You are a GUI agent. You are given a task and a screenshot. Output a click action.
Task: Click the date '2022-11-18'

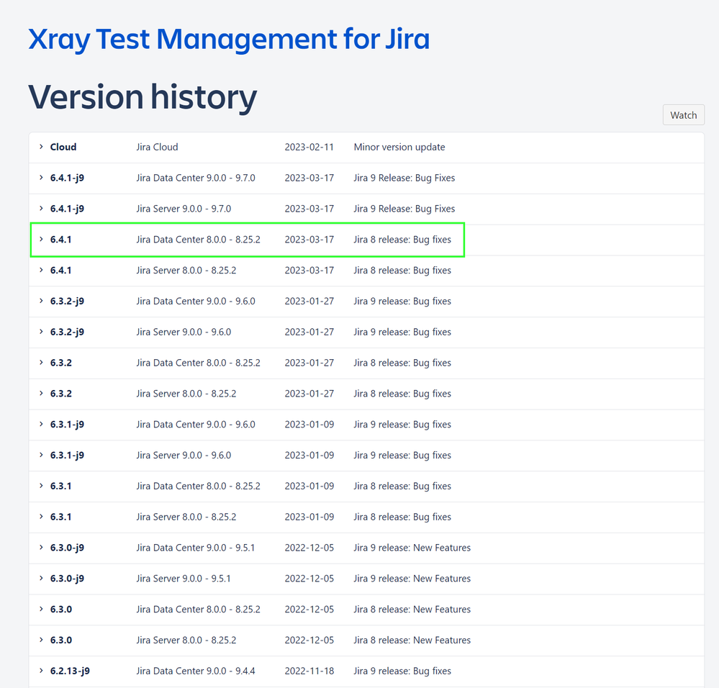tap(309, 671)
